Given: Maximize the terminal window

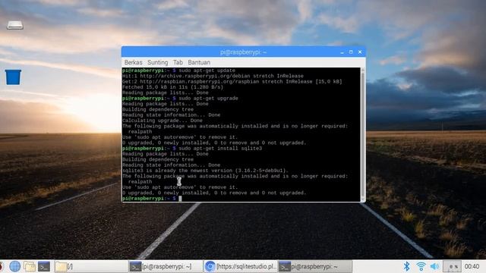Looking at the screenshot, I should 351,52.
